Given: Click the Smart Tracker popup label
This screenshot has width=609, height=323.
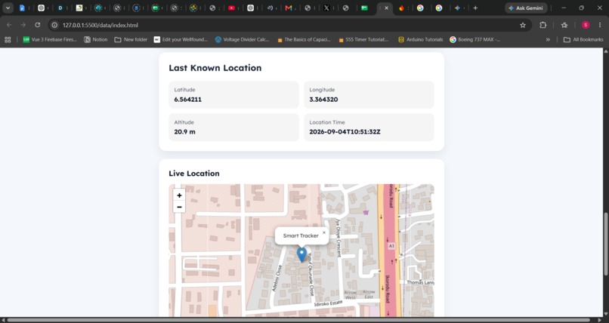Looking at the screenshot, I should coord(301,235).
